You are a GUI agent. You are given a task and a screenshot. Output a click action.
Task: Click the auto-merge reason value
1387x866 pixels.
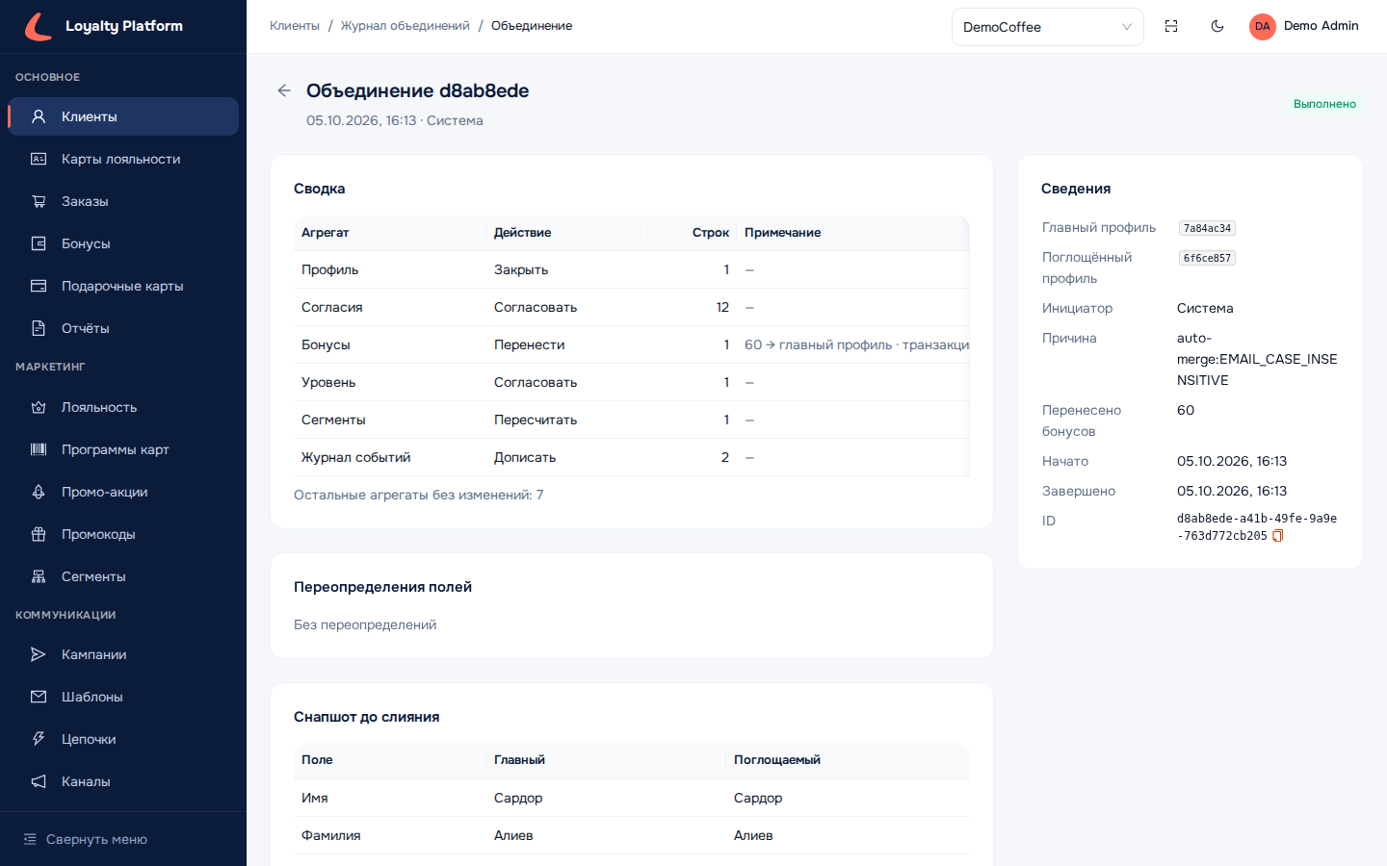pos(1257,359)
